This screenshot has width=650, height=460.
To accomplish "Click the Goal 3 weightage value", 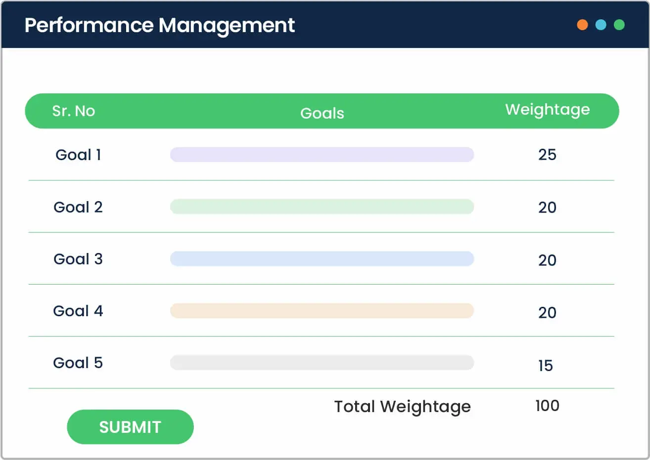I will click(x=547, y=260).
